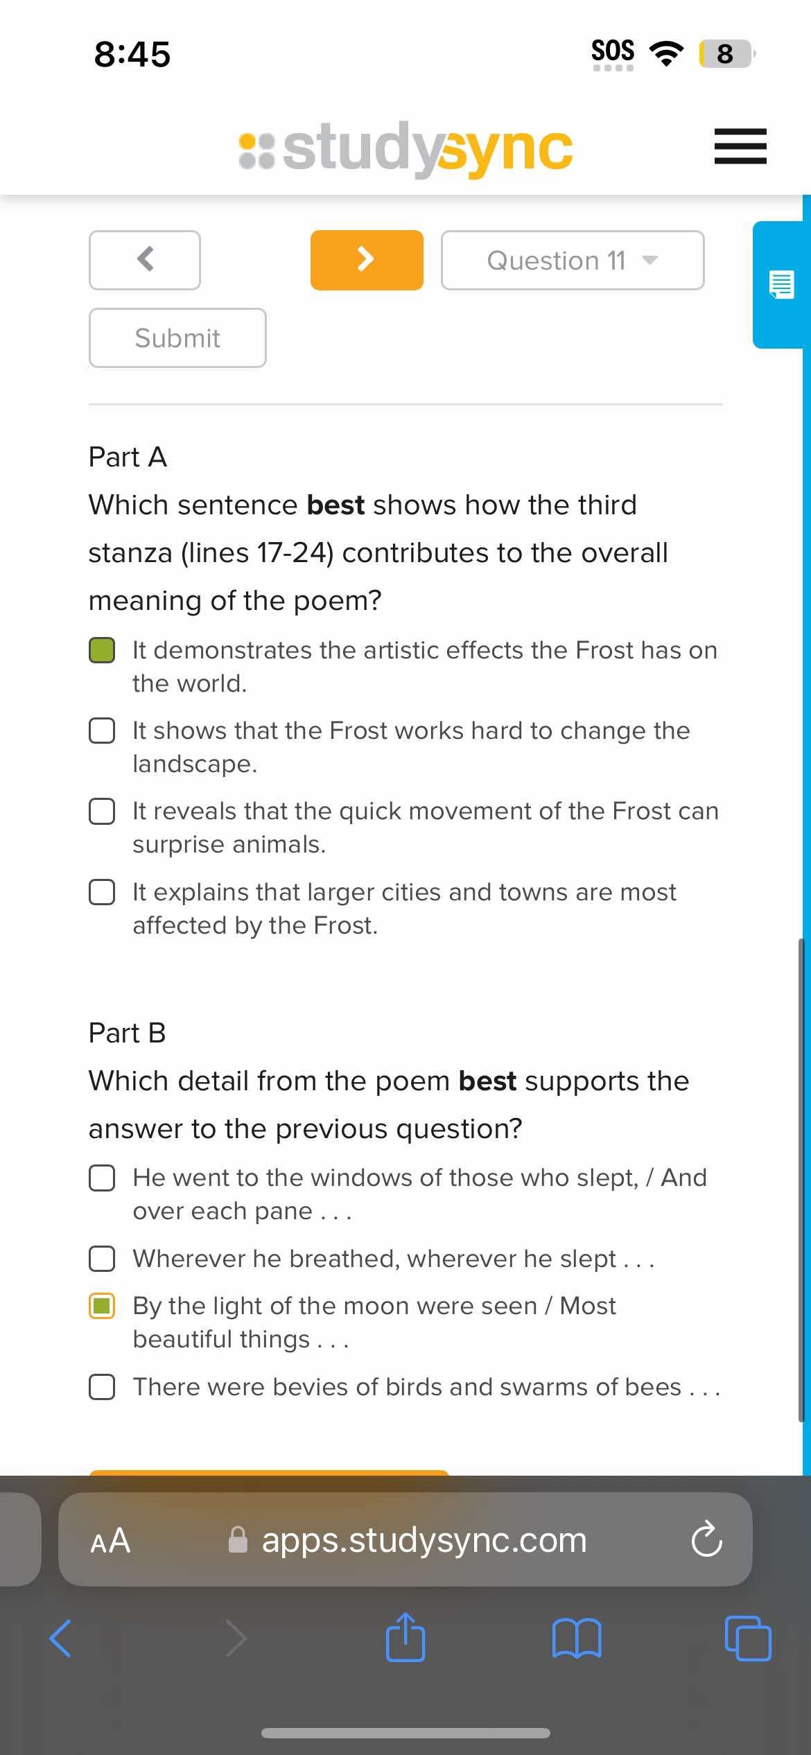Go back with Safari back arrow
Viewport: 811px width, 1755px height.
point(60,1639)
